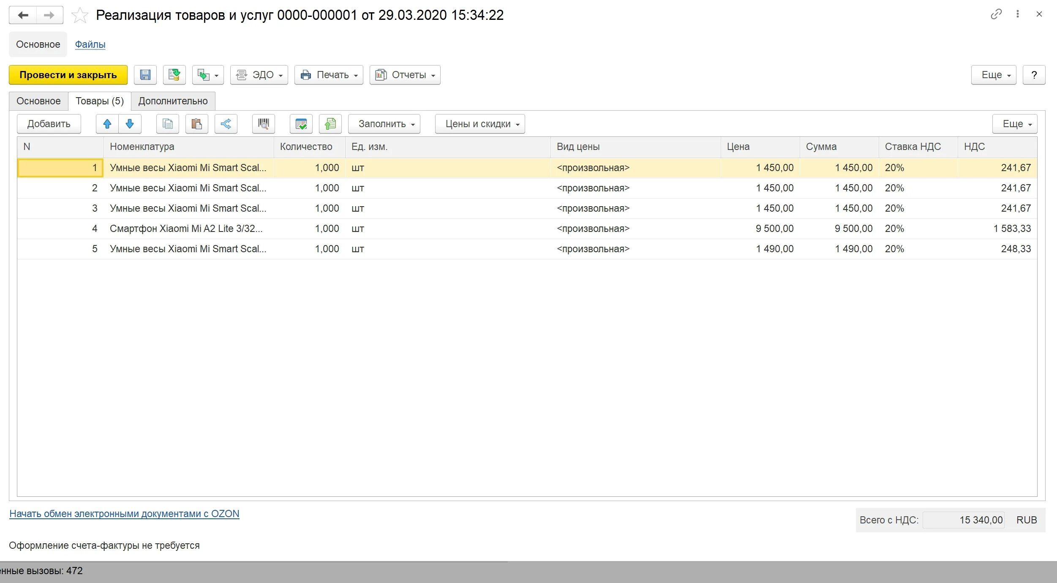Post the document with the green-arrow icon

point(174,75)
